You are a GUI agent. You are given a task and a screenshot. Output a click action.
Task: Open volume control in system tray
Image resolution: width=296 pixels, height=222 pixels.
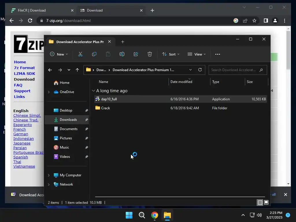pyautogui.click(x=259, y=215)
